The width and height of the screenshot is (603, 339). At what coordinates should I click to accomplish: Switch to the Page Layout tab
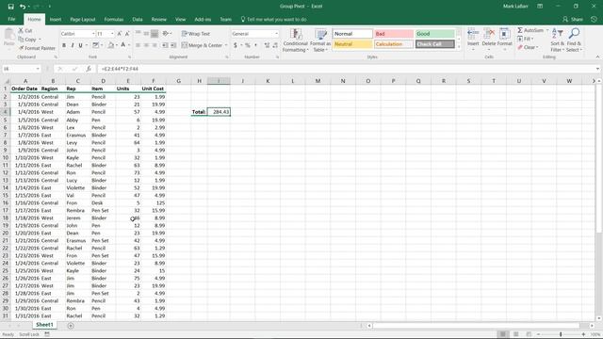click(82, 19)
